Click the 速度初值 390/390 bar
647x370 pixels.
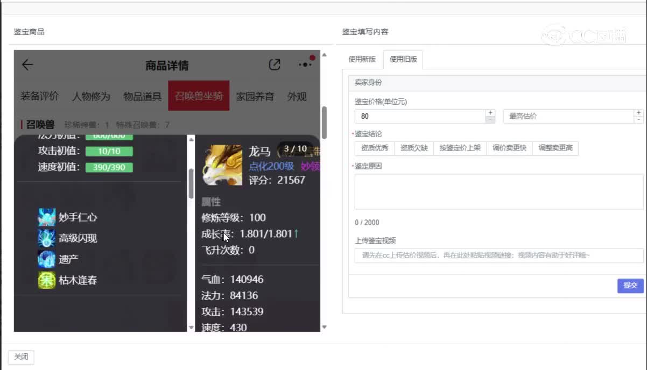click(x=109, y=167)
